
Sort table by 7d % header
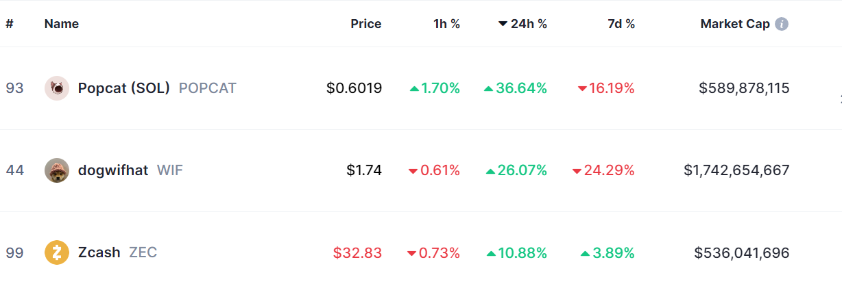621,24
